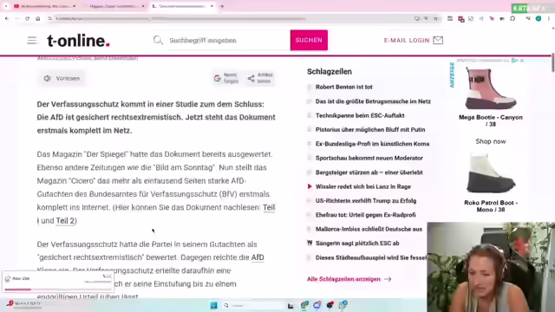Screen dimensions: 555x312
Task: Open headline US-Richterin verhilft Trump zu Erfolg
Action: tap(366, 200)
